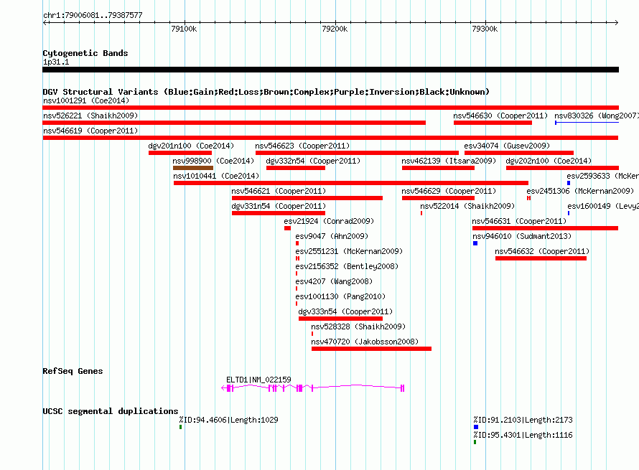Open esv4207 (Wang2008) variant
Viewport: 639px width, 470px height.
[x=297, y=288]
